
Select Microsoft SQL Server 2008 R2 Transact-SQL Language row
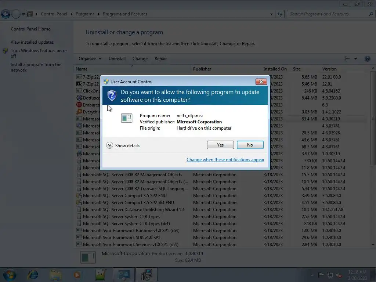pos(221,189)
